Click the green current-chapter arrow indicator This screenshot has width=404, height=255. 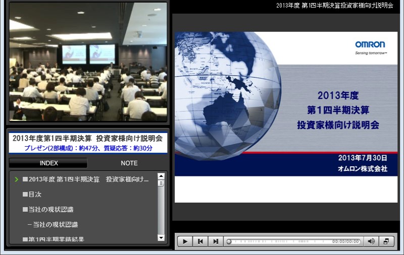pos(17,179)
